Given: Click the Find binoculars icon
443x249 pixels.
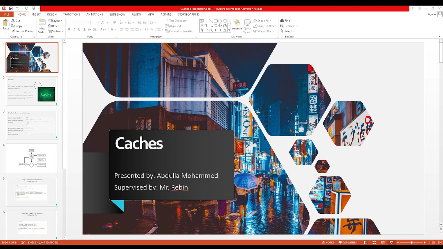Looking at the screenshot, I should pyautogui.click(x=282, y=21).
